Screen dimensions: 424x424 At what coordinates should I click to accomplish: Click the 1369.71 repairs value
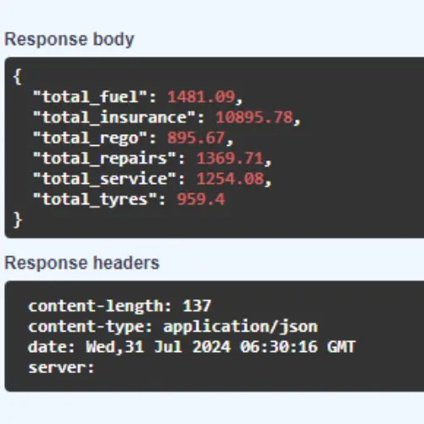230,159
